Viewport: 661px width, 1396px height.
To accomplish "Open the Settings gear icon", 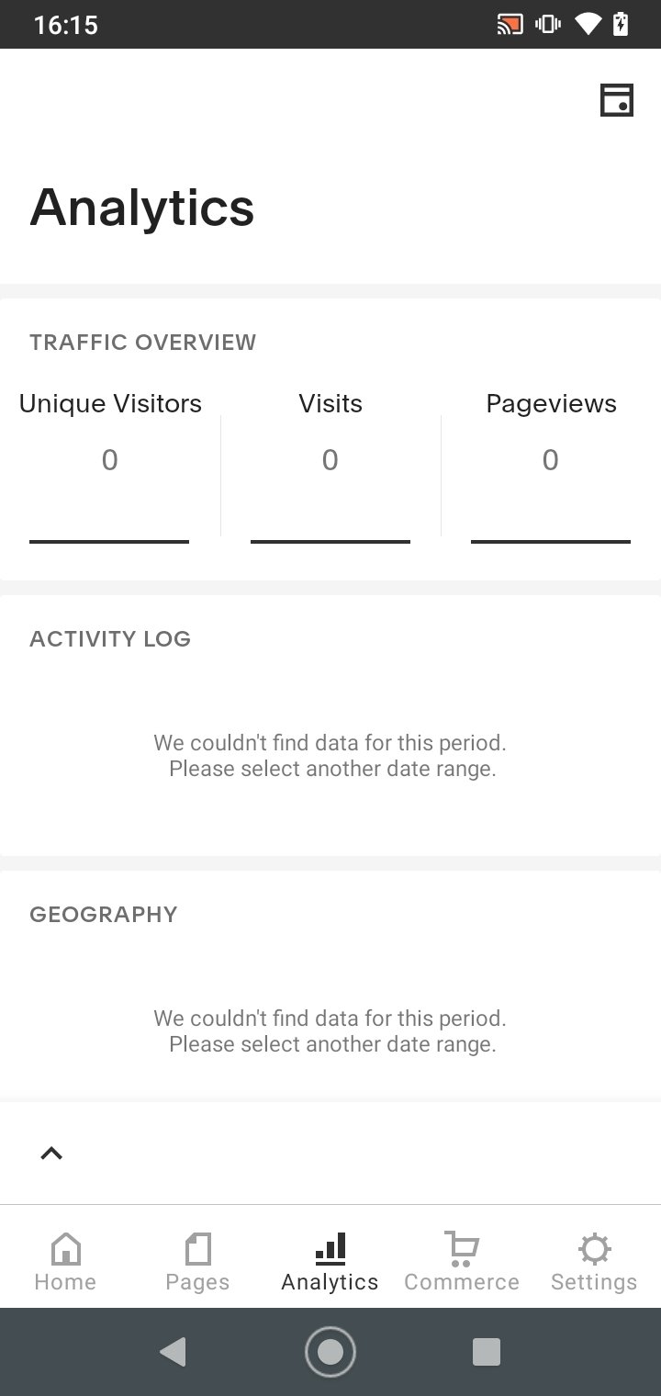I will click(594, 1248).
